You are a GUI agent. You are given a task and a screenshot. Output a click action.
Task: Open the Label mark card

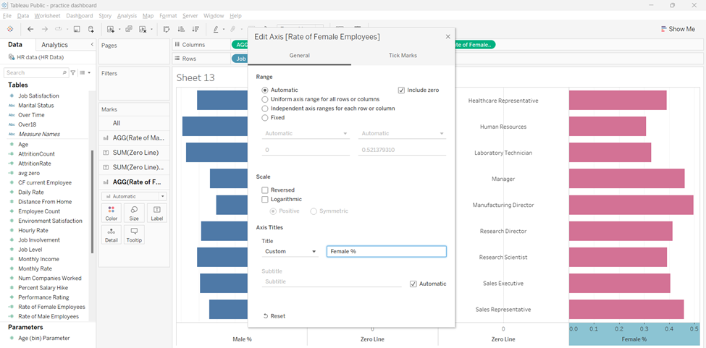[157, 213]
